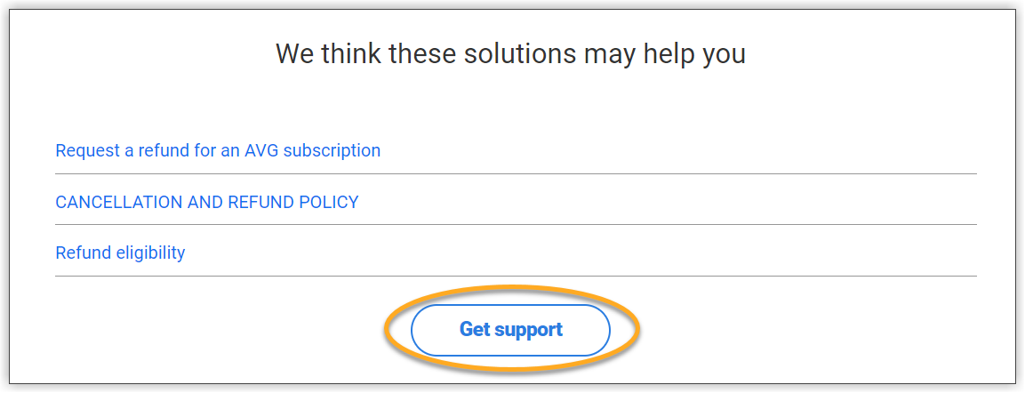Screen dimensions: 1025x393
Task: Select the Refund eligibility link
Action: point(120,253)
